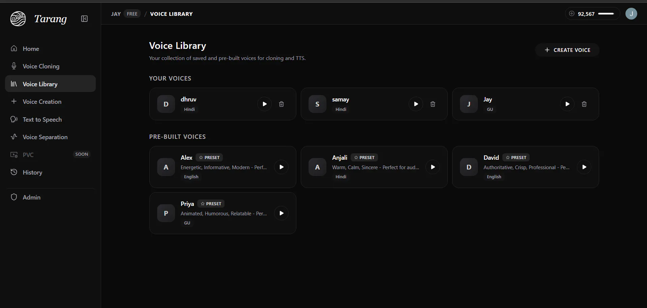Open the Admin section

coord(50,197)
